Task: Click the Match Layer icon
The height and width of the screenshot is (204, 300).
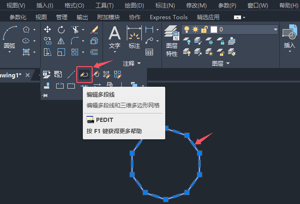Action: tap(232, 52)
